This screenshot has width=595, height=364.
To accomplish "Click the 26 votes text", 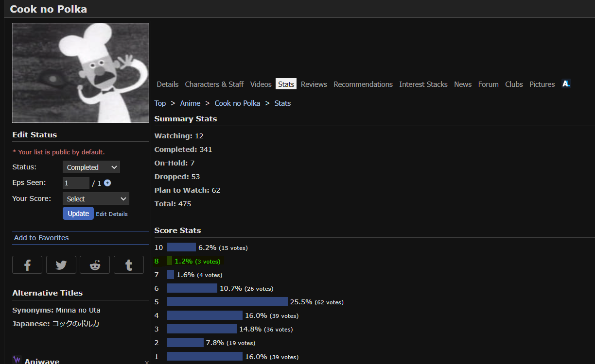I will click(259, 289).
